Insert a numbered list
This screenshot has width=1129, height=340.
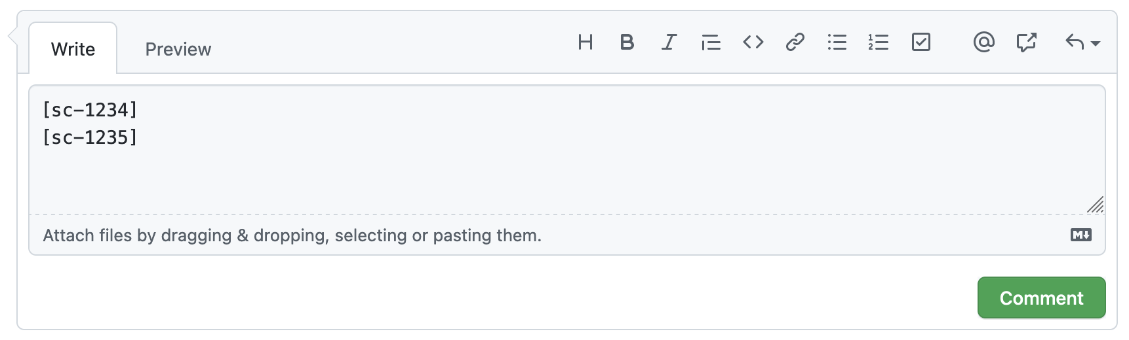879,42
